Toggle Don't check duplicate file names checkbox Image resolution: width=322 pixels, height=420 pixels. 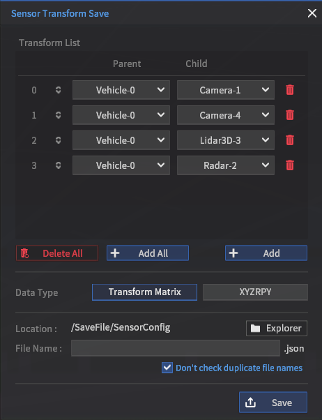pos(167,368)
